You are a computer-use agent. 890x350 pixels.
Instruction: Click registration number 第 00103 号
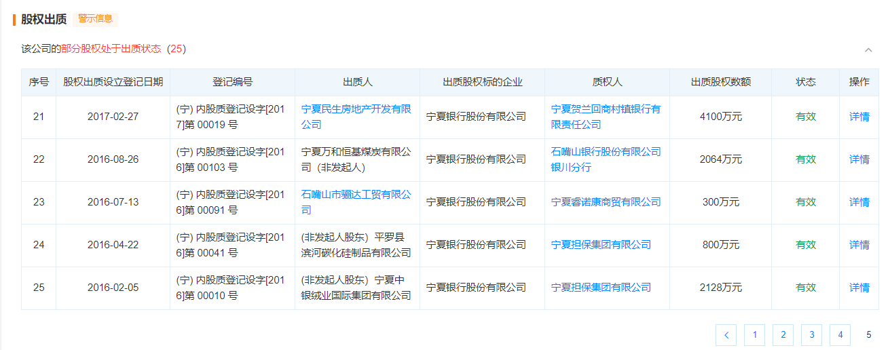pyautogui.click(x=211, y=168)
